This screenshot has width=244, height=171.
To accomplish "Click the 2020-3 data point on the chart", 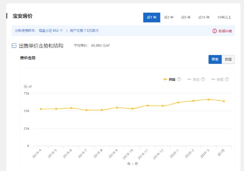I will tap(208, 99).
